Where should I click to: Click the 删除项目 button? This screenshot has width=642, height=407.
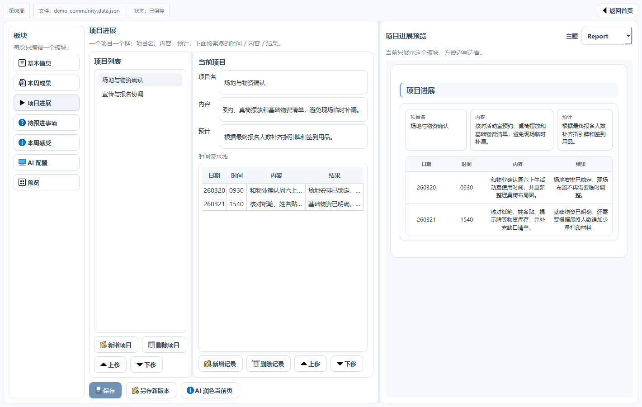(x=164, y=345)
